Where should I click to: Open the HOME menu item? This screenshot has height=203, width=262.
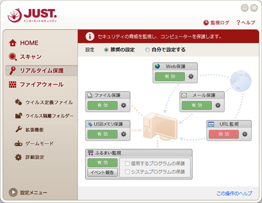pos(29,43)
